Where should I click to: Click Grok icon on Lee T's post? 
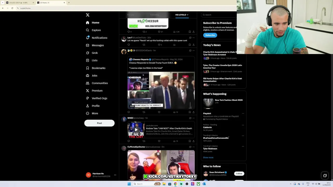[190, 38]
